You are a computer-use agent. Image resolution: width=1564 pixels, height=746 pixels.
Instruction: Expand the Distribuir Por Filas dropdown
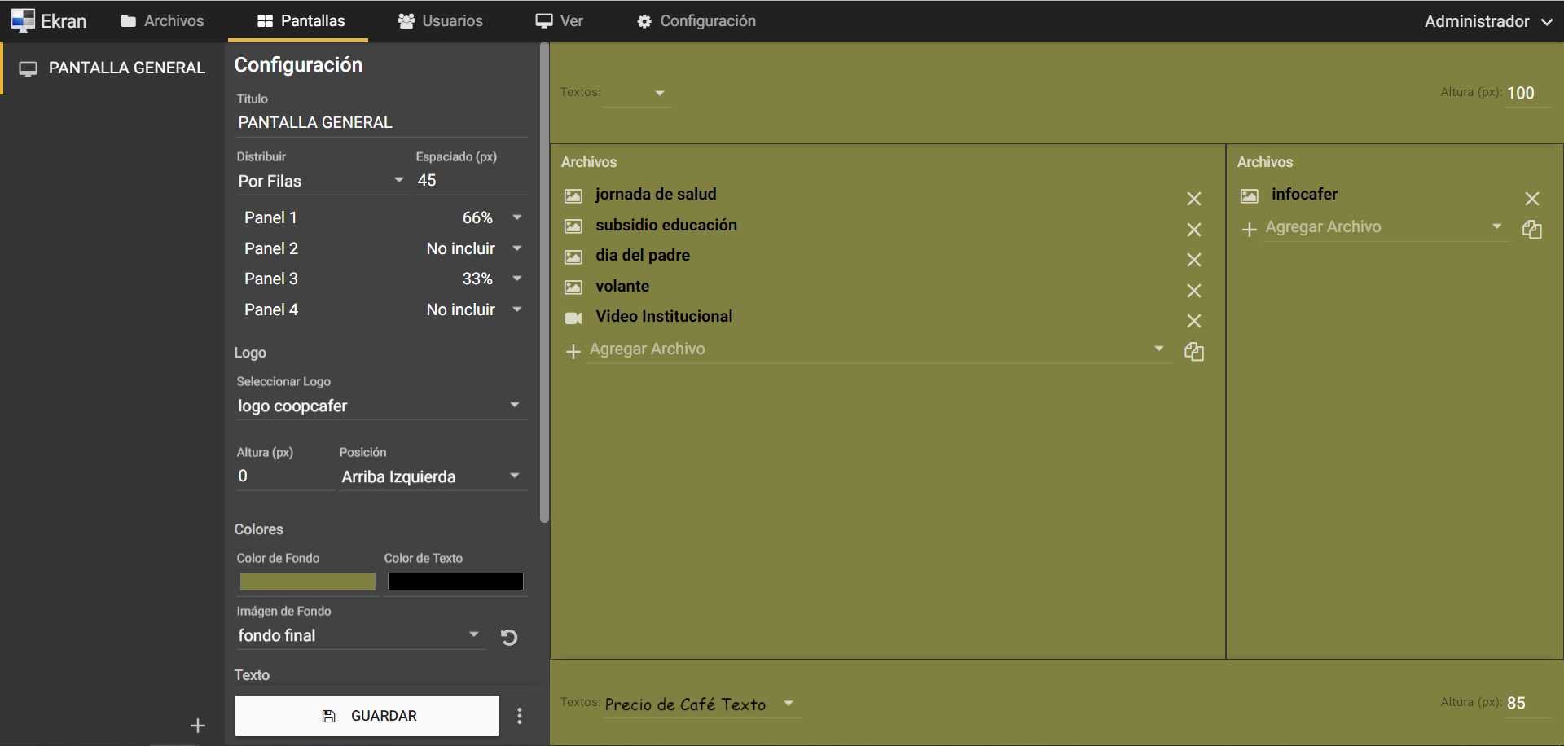pos(321,181)
